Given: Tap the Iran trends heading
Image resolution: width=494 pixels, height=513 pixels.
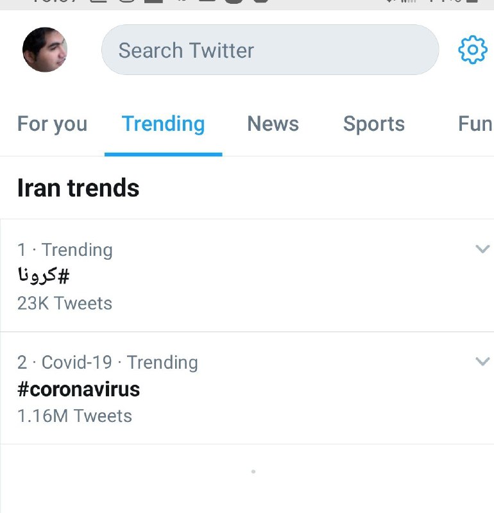Looking at the screenshot, I should 78,188.
